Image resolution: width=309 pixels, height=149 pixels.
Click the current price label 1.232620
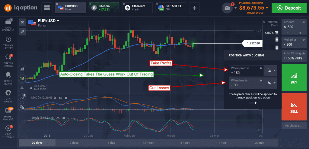click(x=252, y=43)
